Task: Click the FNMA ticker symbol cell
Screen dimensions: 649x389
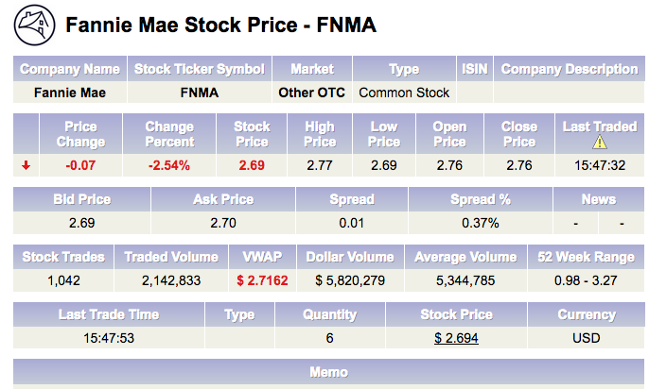Action: pyautogui.click(x=199, y=93)
